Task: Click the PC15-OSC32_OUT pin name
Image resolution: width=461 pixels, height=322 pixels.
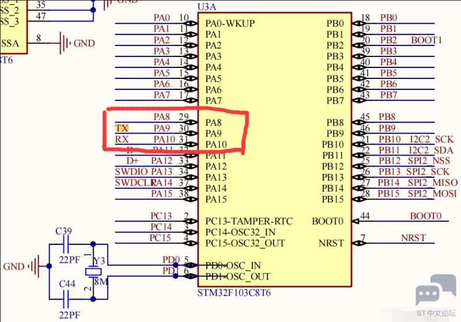Action: pos(245,243)
